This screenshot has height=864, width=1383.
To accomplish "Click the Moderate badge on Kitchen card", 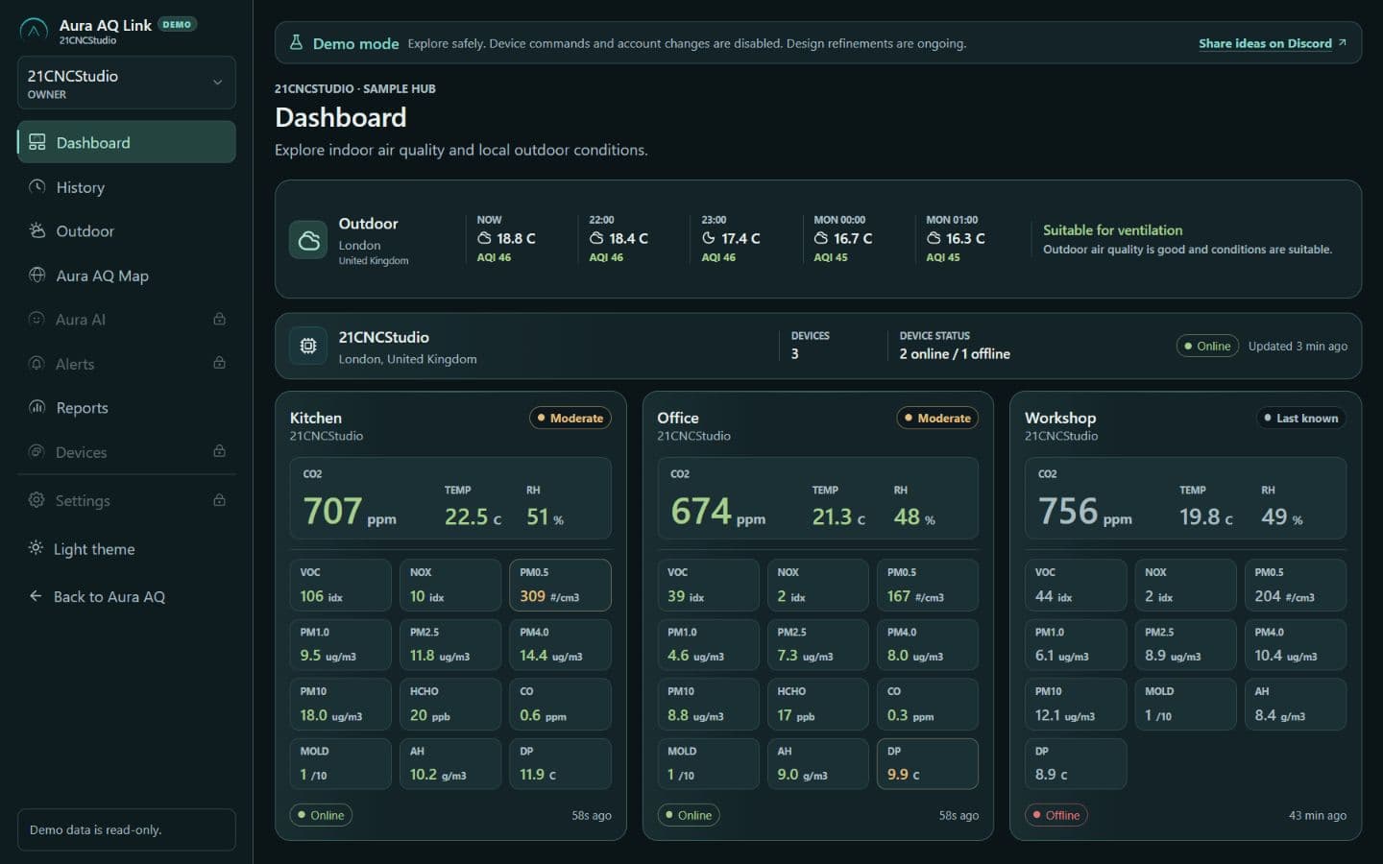I will [570, 418].
